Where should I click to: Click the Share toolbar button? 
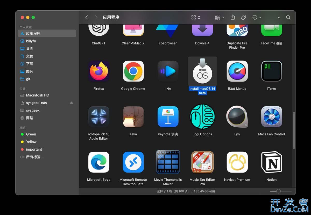233,17
